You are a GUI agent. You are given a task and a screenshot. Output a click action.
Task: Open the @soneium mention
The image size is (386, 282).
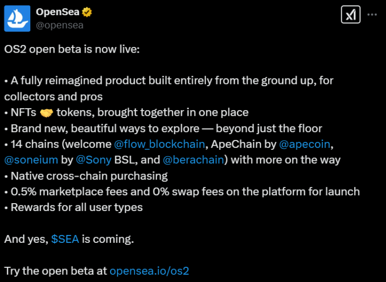31,160
